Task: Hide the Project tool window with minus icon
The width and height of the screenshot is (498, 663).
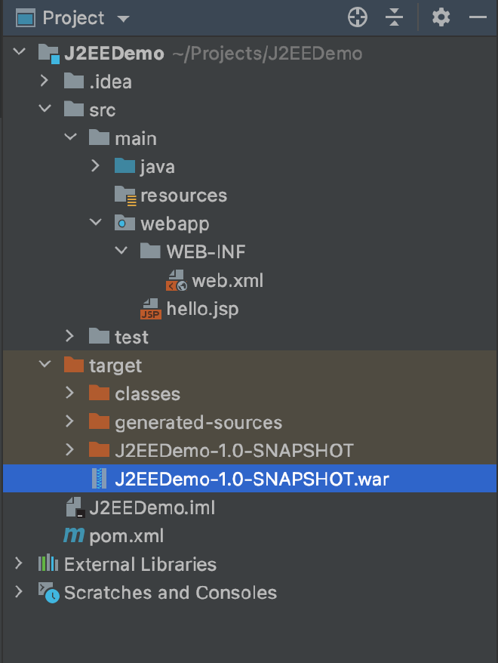Action: tap(478, 17)
